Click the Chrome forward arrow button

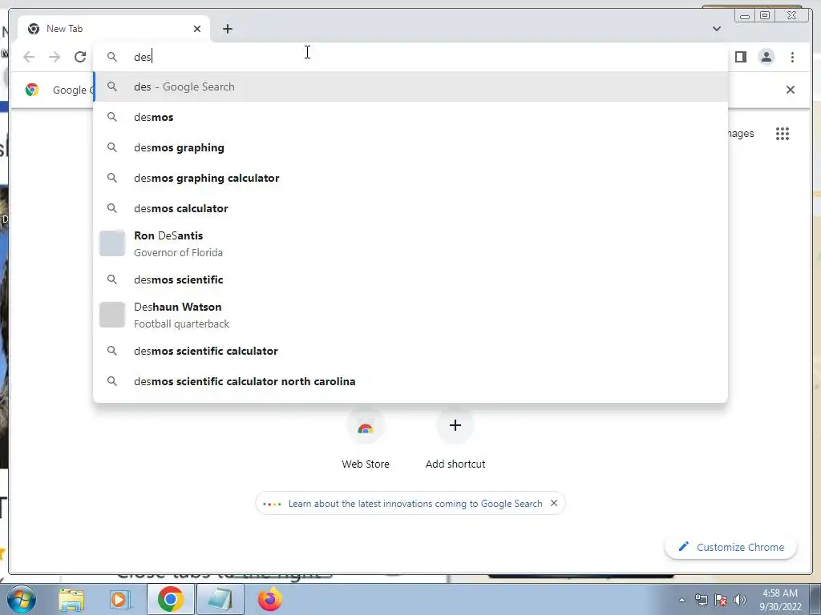[x=55, y=57]
